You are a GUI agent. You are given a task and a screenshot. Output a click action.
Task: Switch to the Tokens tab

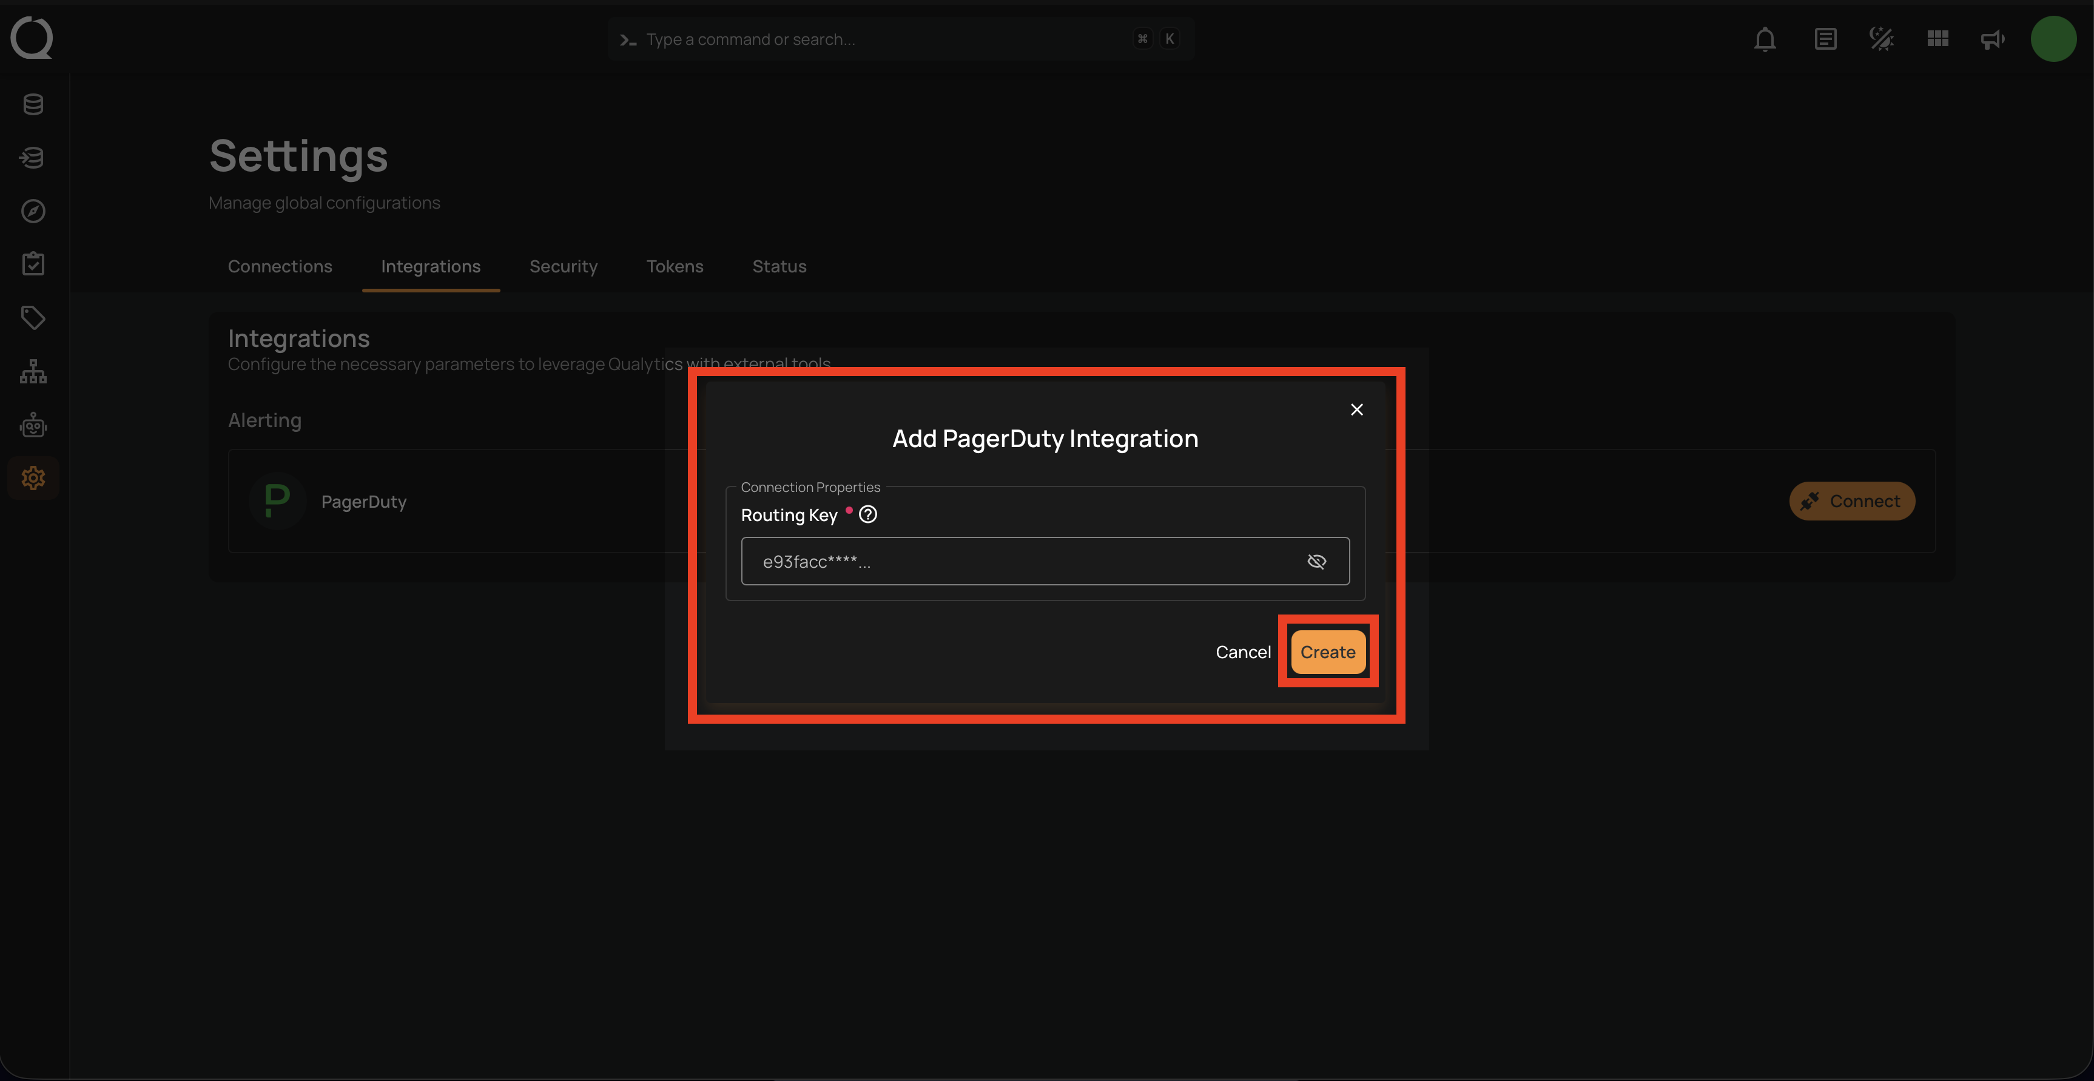pyautogui.click(x=675, y=266)
